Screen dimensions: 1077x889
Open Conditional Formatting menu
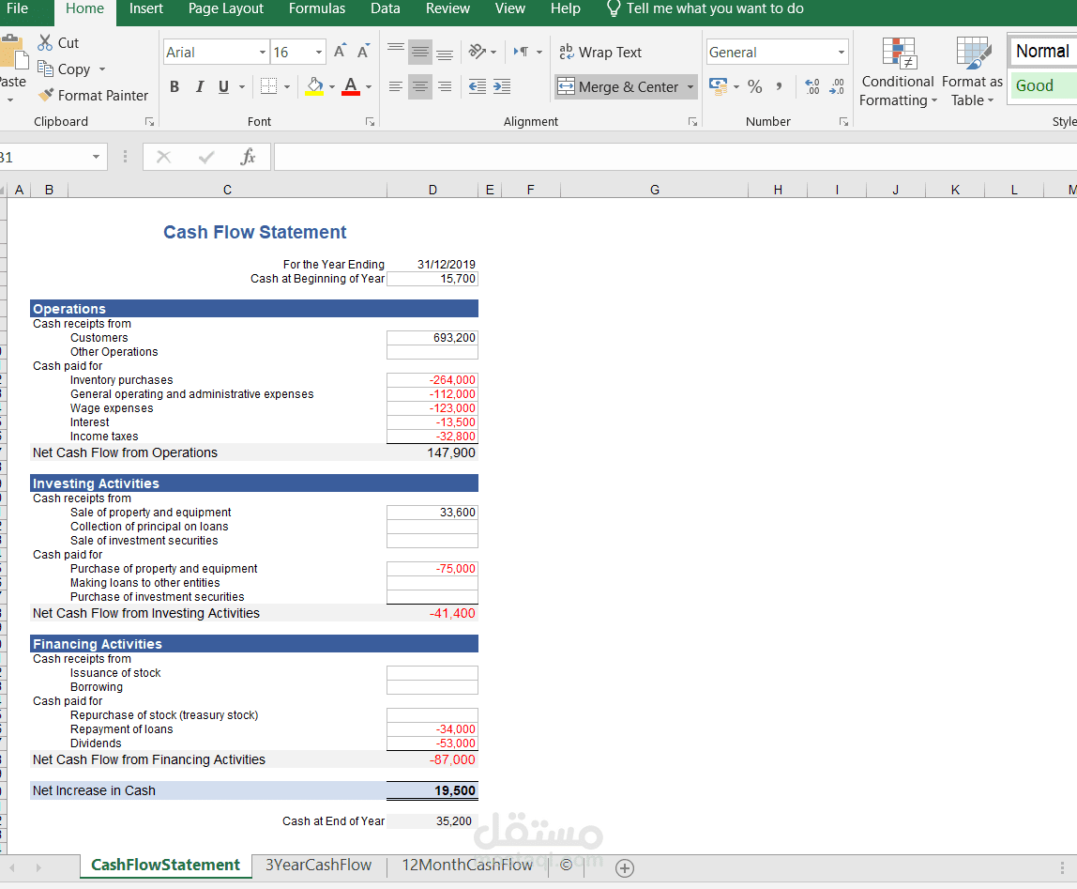click(x=898, y=72)
